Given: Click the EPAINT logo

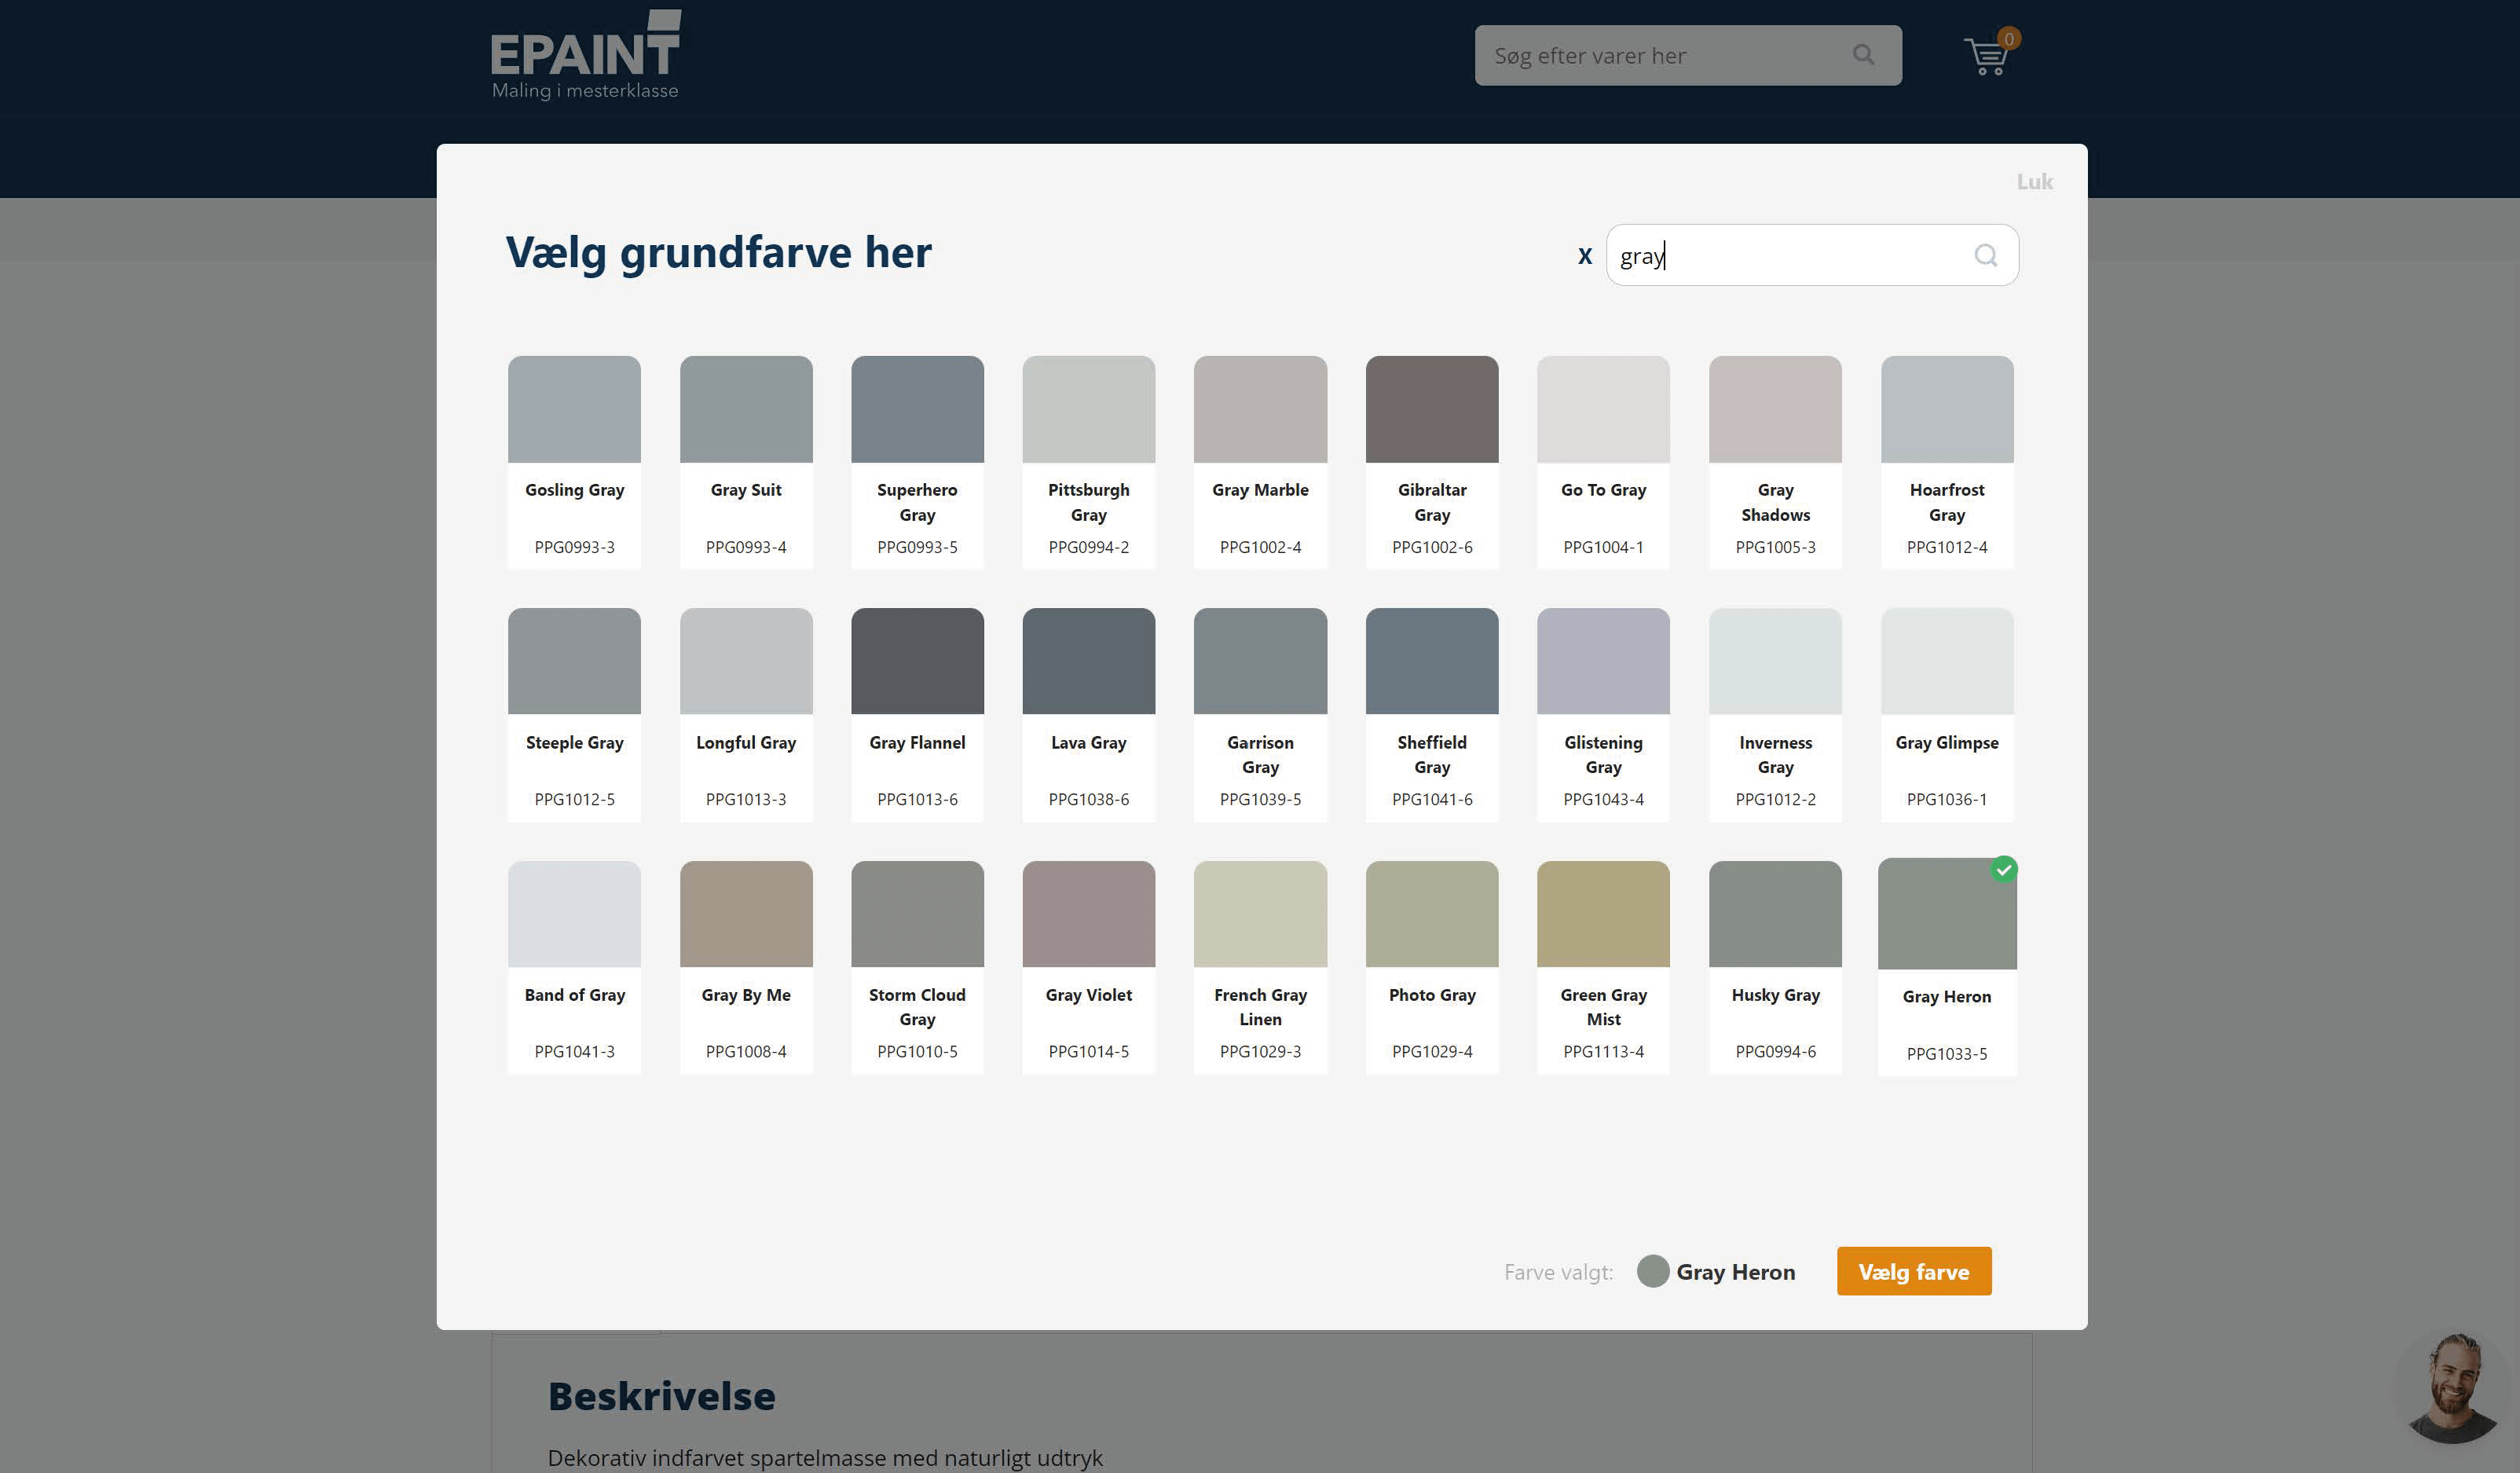Looking at the screenshot, I should [x=586, y=55].
